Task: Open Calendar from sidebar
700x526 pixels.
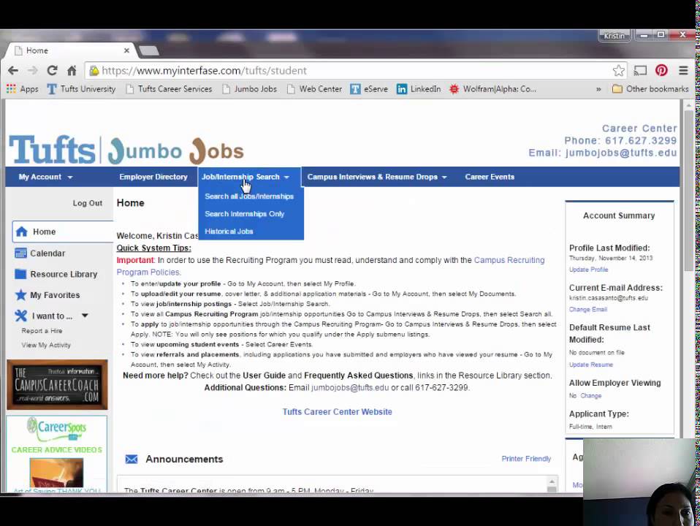Action: 40,254
